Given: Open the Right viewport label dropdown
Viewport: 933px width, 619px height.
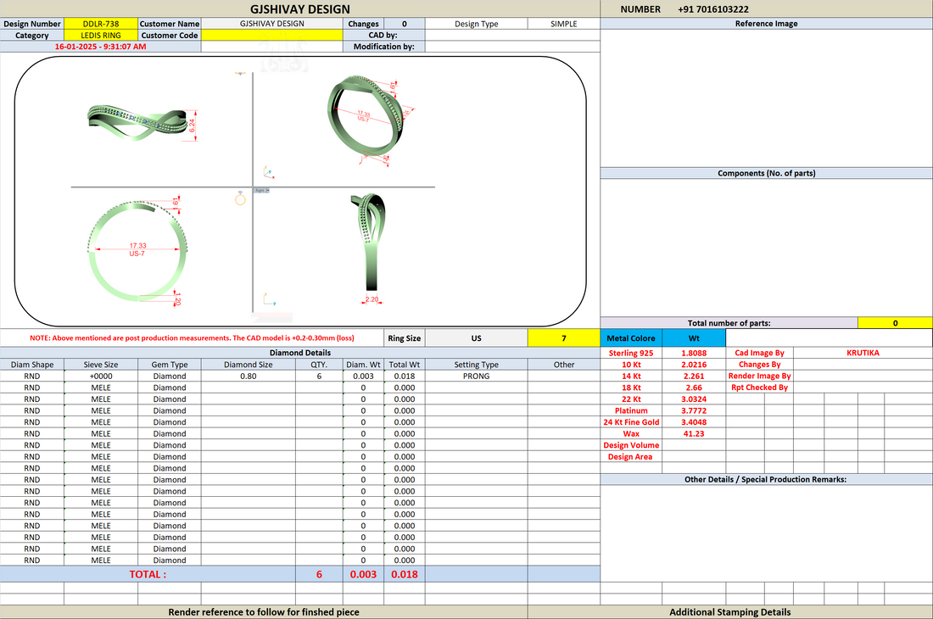Looking at the screenshot, I should tap(262, 190).
